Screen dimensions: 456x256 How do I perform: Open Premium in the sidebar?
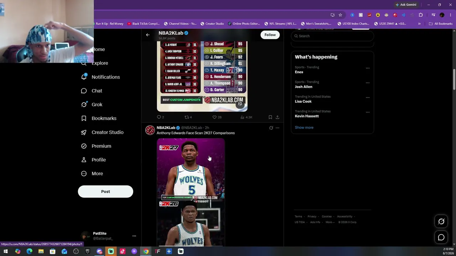coord(96,146)
